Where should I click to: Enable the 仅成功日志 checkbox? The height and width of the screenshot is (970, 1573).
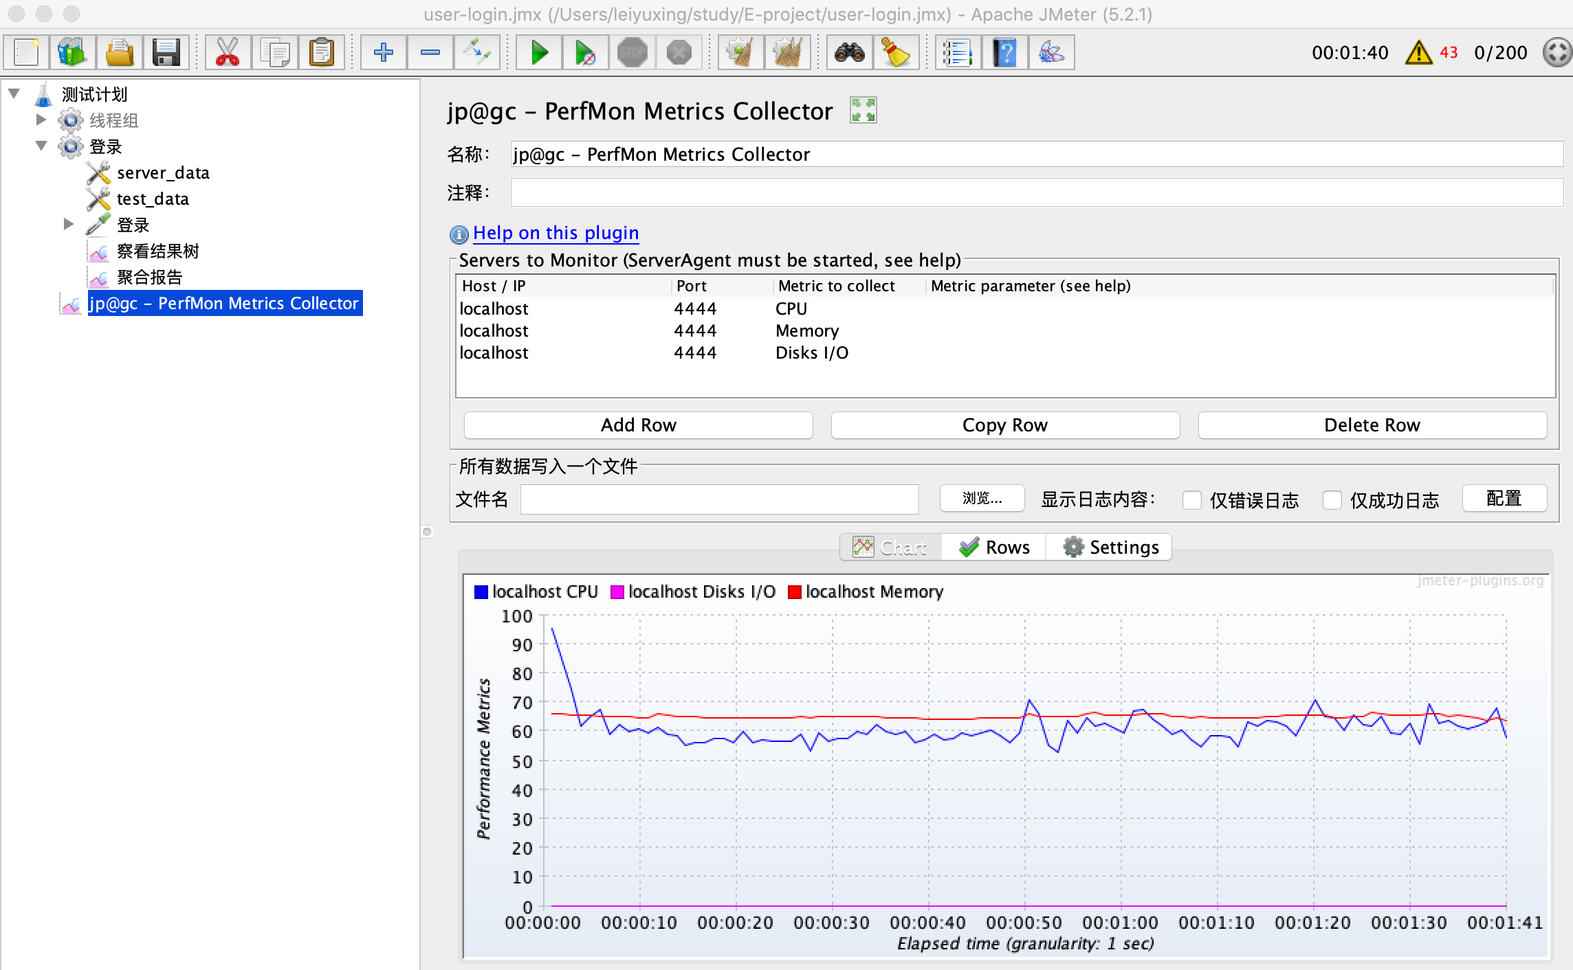(x=1332, y=500)
